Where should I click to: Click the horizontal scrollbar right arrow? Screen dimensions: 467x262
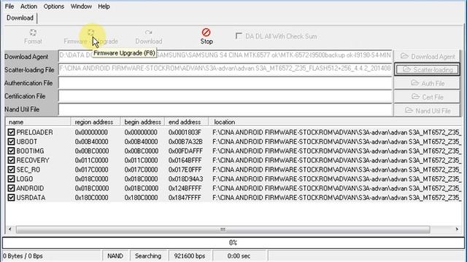(x=457, y=229)
